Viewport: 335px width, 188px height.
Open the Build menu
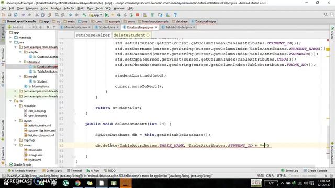point(81,8)
